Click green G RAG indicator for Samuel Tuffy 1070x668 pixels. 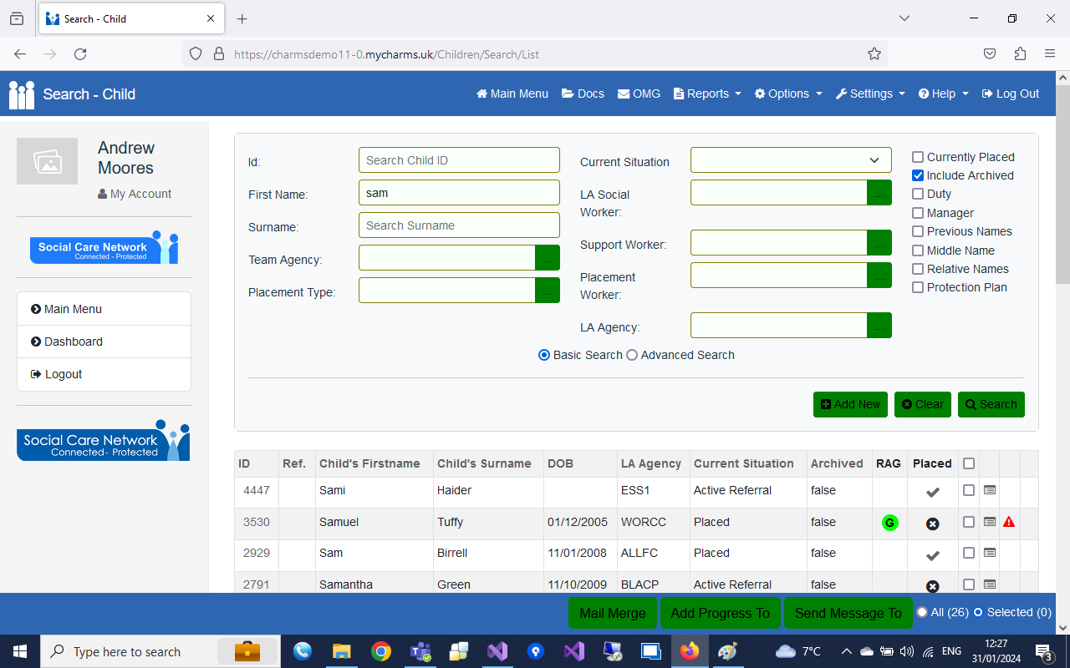click(890, 524)
